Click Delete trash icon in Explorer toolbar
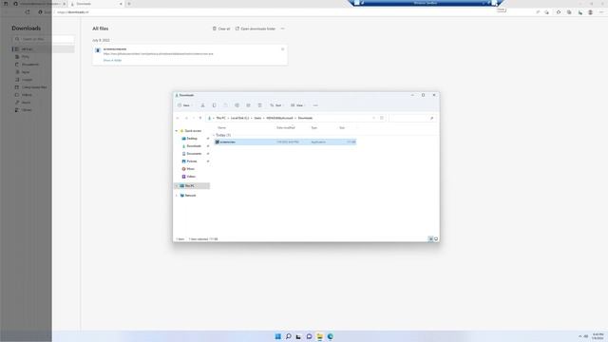 pyautogui.click(x=259, y=105)
